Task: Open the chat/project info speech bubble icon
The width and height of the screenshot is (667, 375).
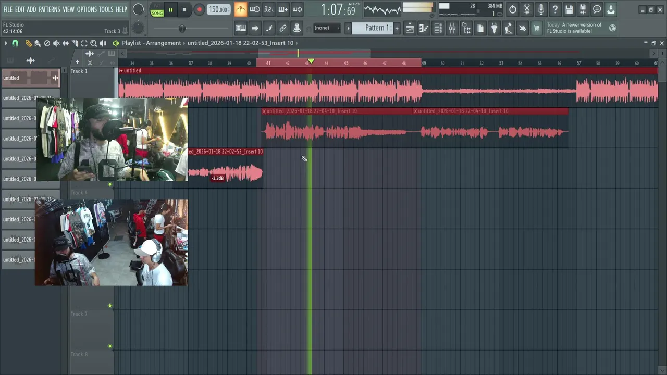Action: [x=597, y=9]
